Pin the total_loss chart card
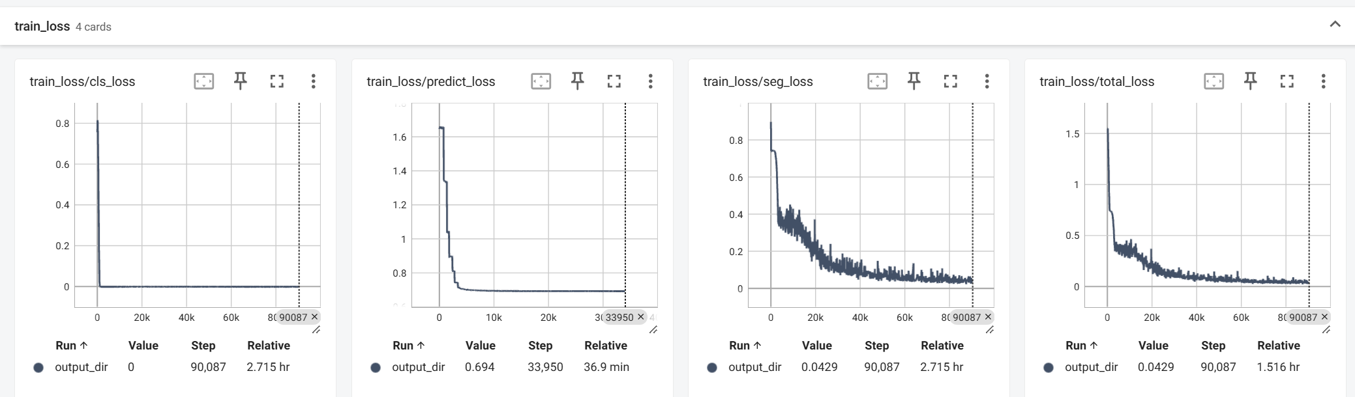This screenshot has width=1355, height=397. 1251,81
